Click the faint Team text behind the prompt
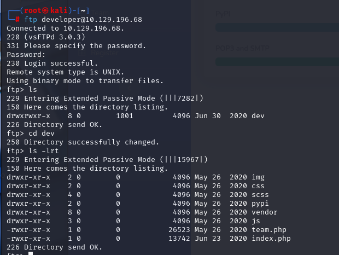 (x=100, y=14)
